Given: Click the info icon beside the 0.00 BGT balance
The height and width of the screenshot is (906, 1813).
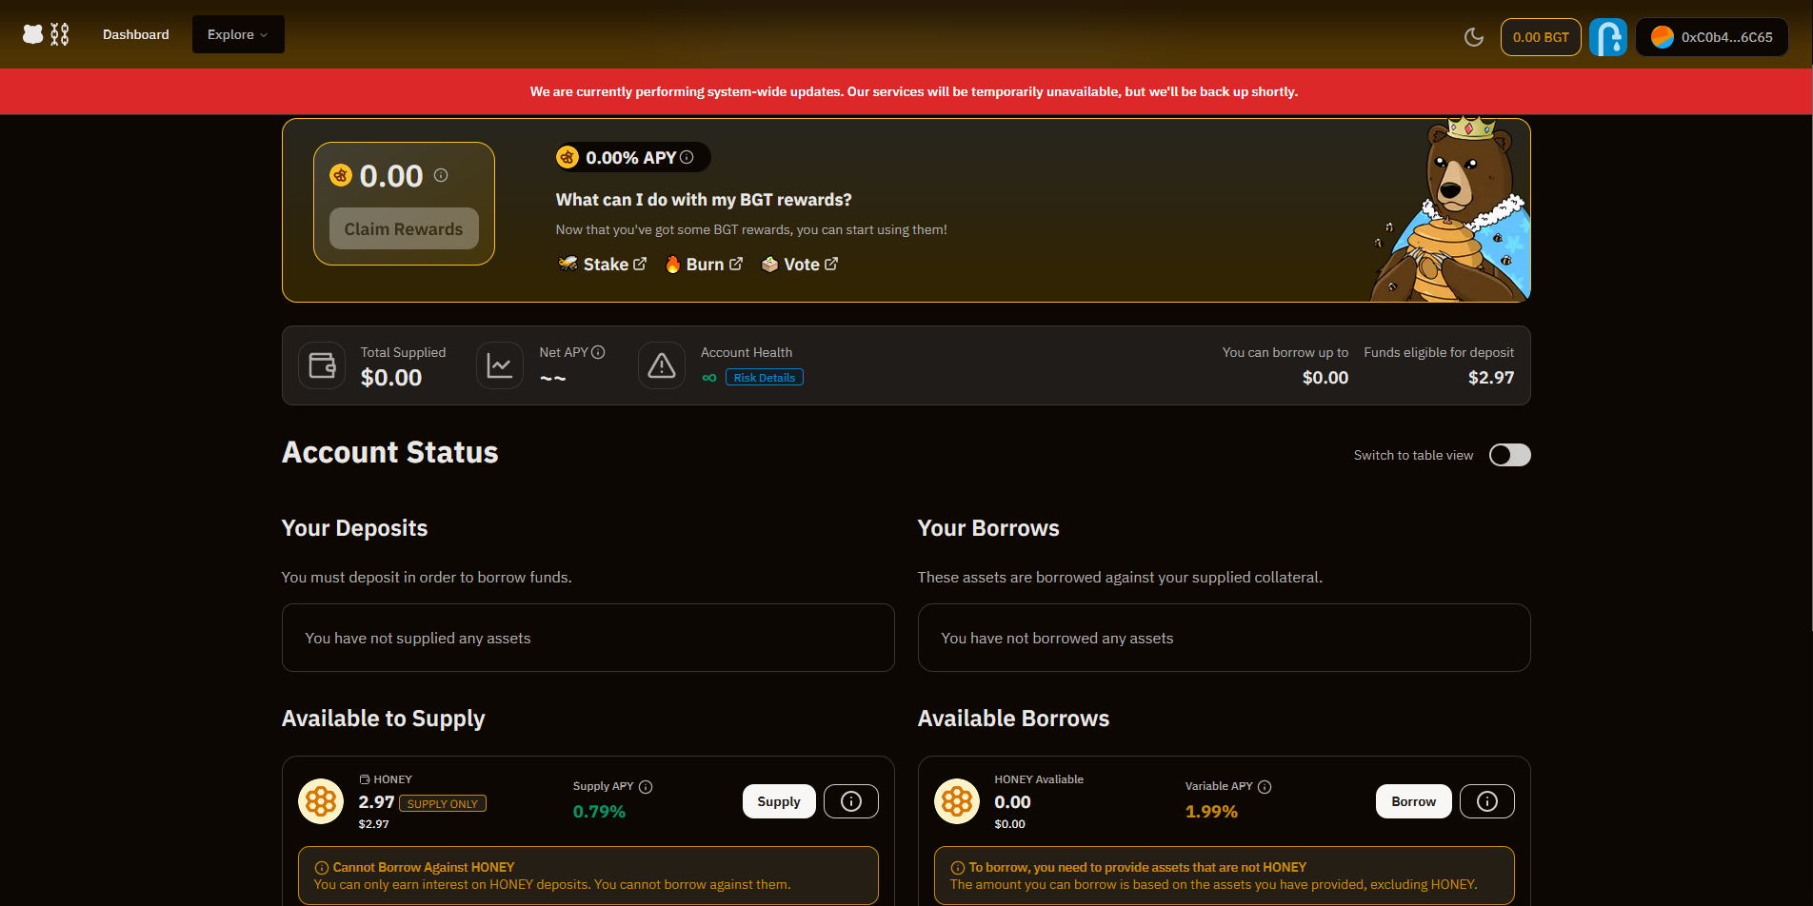Looking at the screenshot, I should [x=441, y=175].
